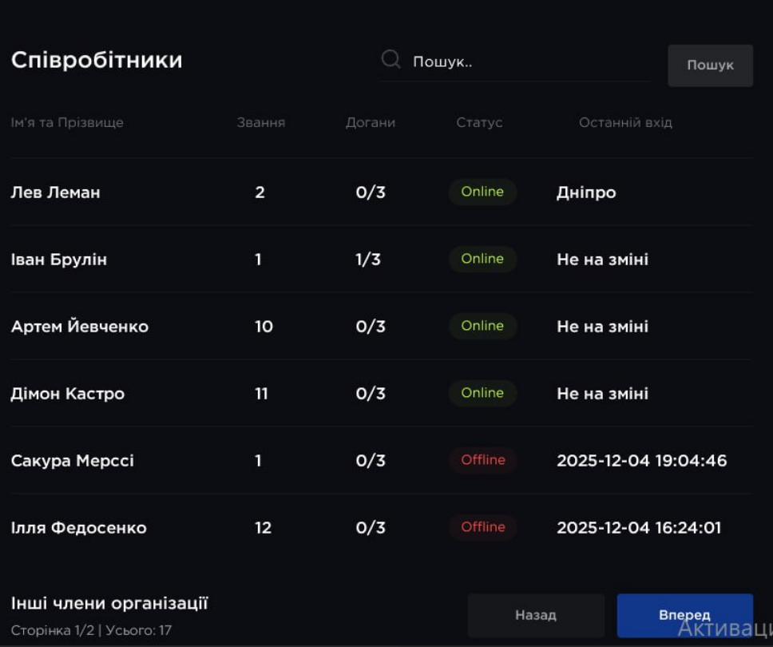Click reprimands 0/3 of Ілля Федосенко
The width and height of the screenshot is (773, 647).
[x=371, y=528]
